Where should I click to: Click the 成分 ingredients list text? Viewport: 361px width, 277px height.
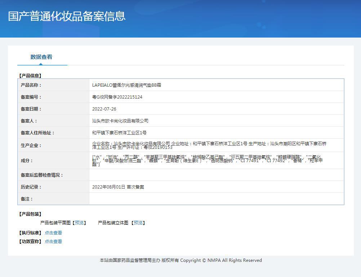tap(207, 161)
